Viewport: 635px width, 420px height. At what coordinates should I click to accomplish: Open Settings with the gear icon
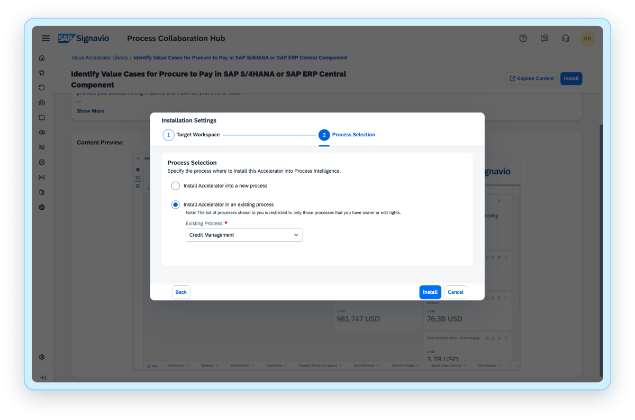42,357
